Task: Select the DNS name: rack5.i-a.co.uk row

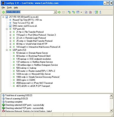Action: tap(25, 26)
